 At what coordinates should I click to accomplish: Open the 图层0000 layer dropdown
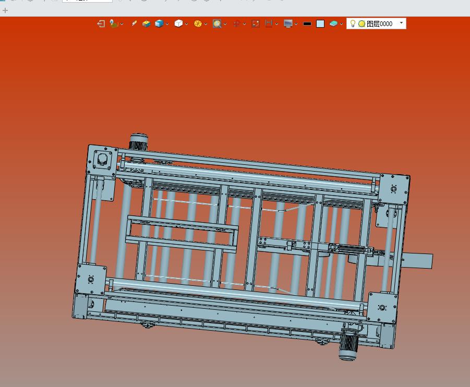click(x=401, y=23)
